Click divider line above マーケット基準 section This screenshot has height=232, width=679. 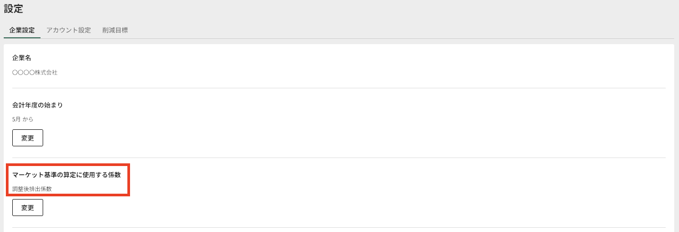coord(339,158)
